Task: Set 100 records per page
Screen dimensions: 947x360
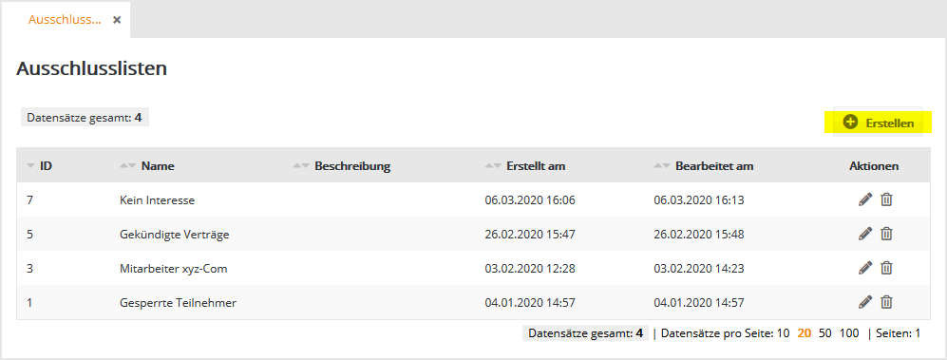Action: pos(849,332)
